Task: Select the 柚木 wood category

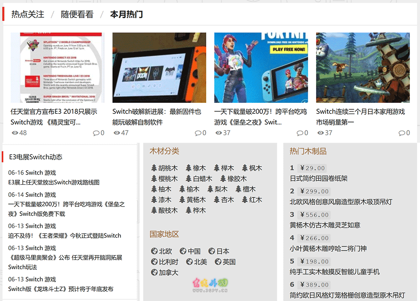Action: [161, 189]
